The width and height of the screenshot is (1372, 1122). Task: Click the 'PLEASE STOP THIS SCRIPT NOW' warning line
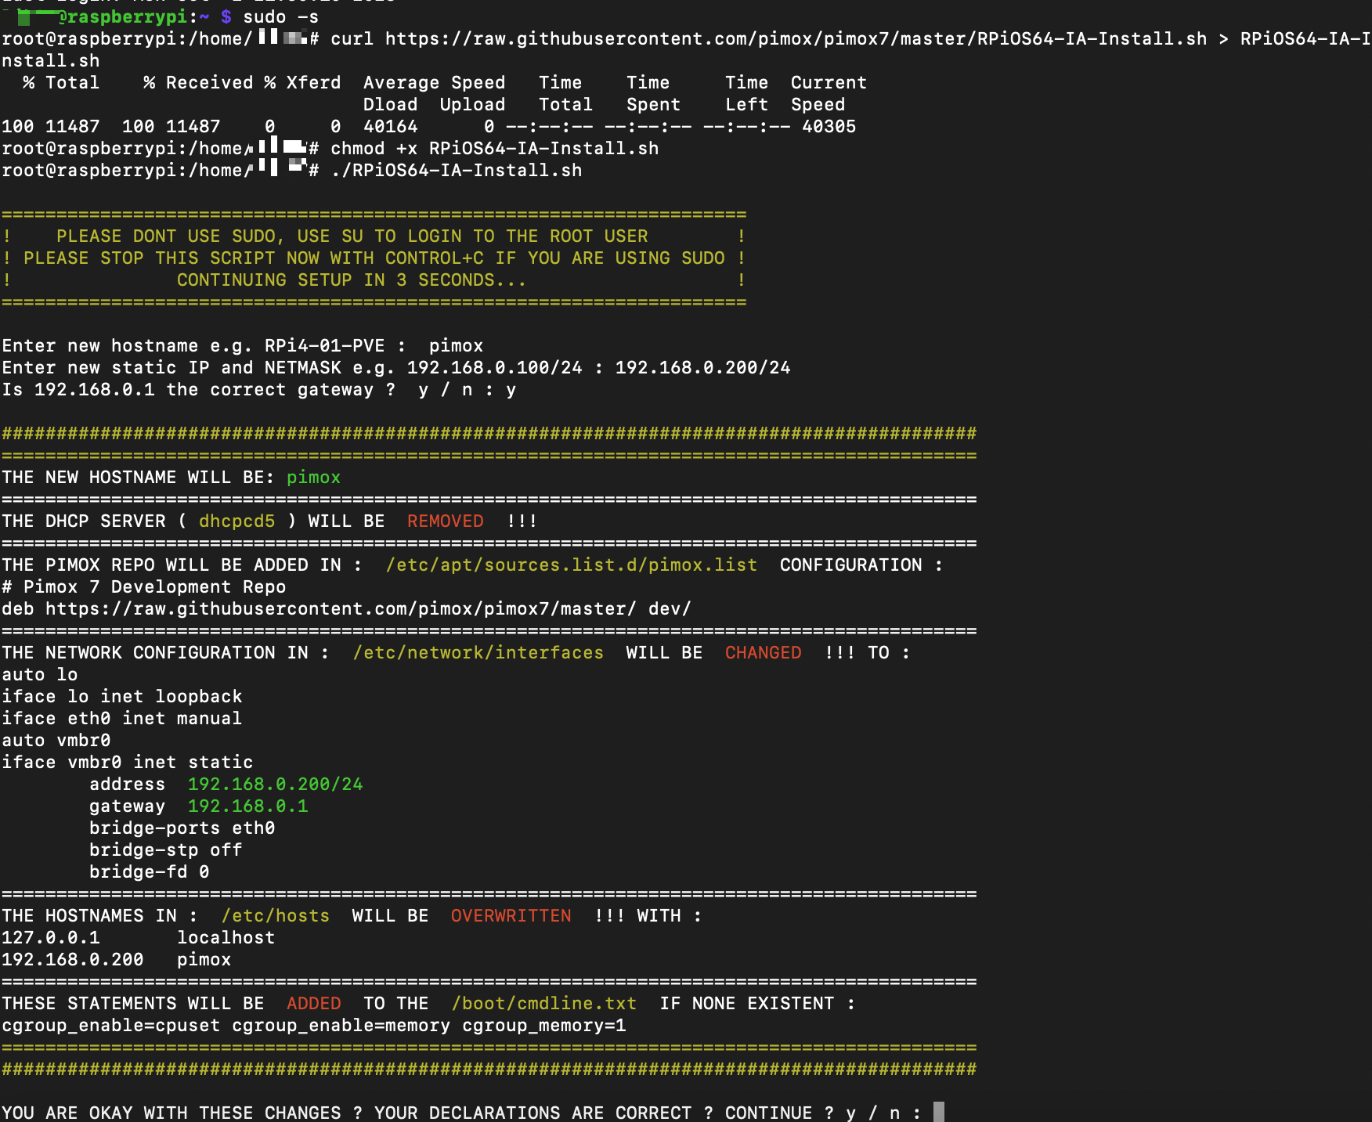click(x=374, y=258)
